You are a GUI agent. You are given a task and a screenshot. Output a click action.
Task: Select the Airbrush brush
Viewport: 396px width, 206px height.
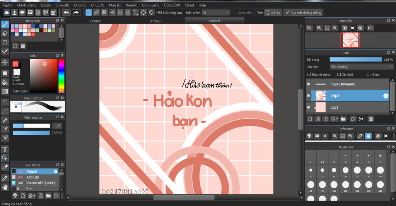[x=34, y=177]
